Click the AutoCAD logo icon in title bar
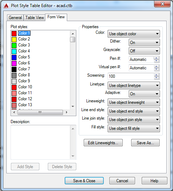173x191 pixels. [6, 6]
